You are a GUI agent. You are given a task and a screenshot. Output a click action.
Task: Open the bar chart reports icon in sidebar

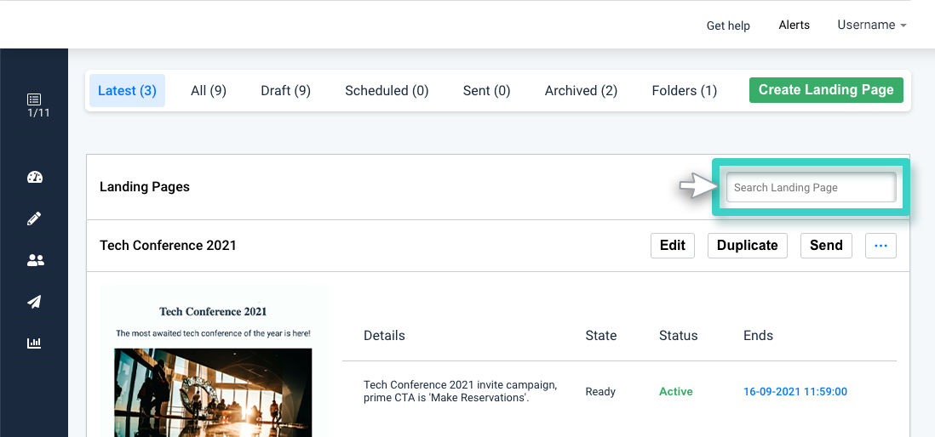coord(35,343)
